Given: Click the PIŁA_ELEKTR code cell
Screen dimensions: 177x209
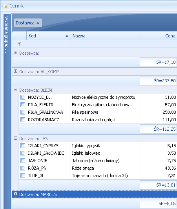Looking at the screenshot, I should (x=49, y=105).
